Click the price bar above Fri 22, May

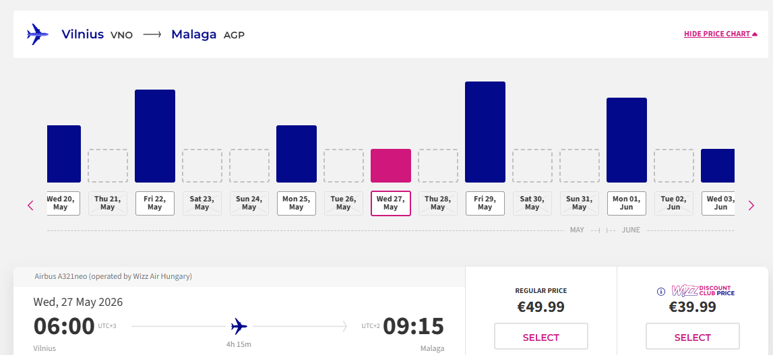coord(155,136)
